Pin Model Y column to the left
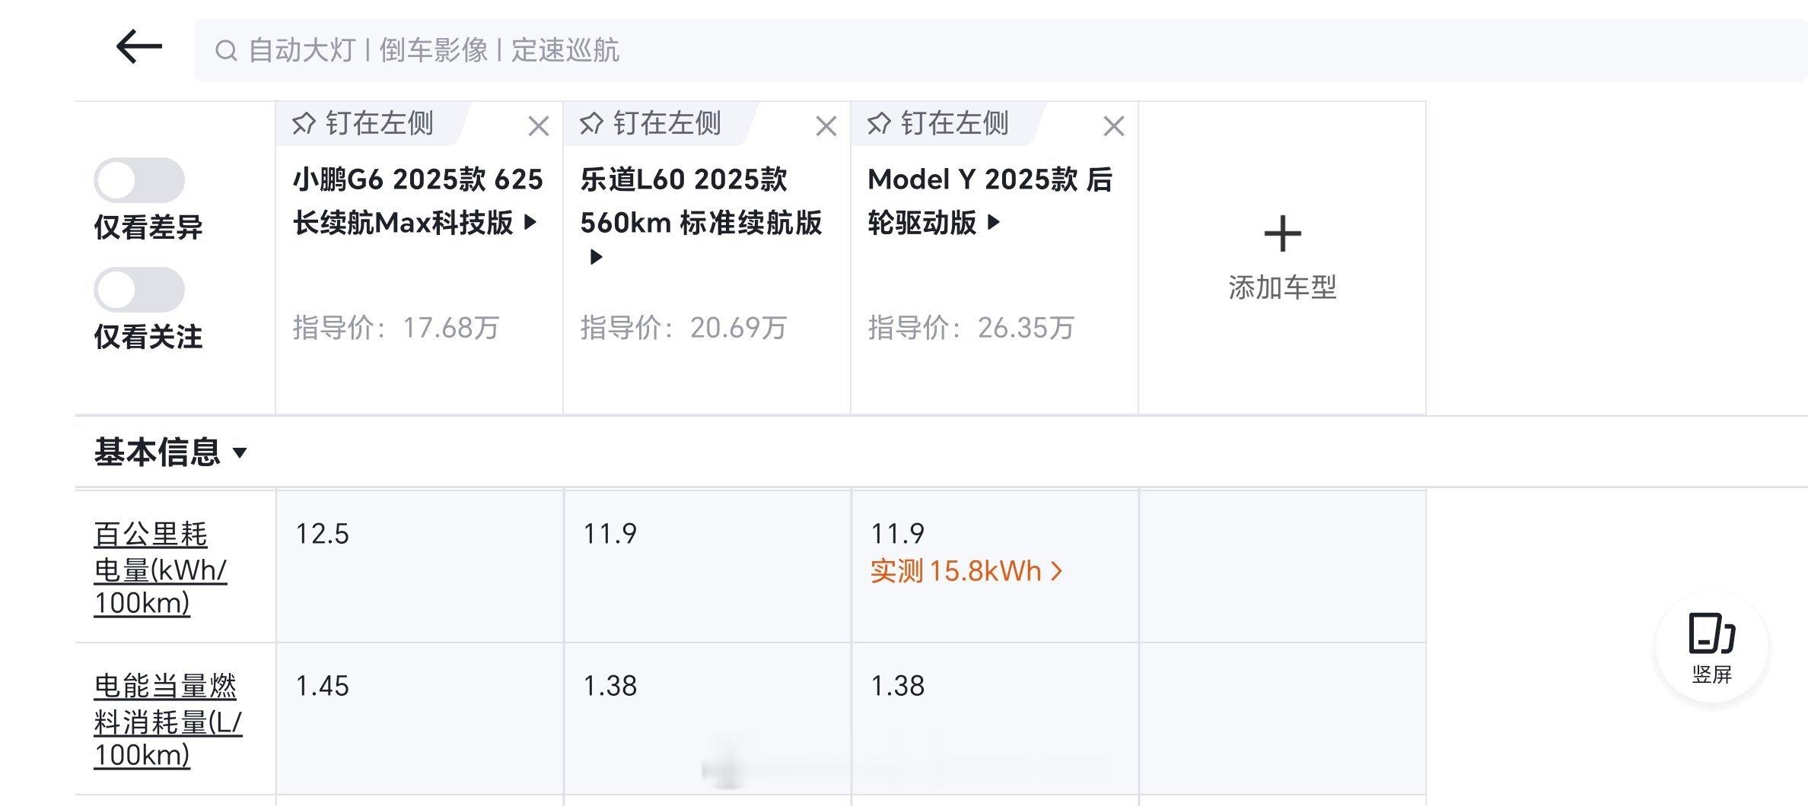 point(939,123)
